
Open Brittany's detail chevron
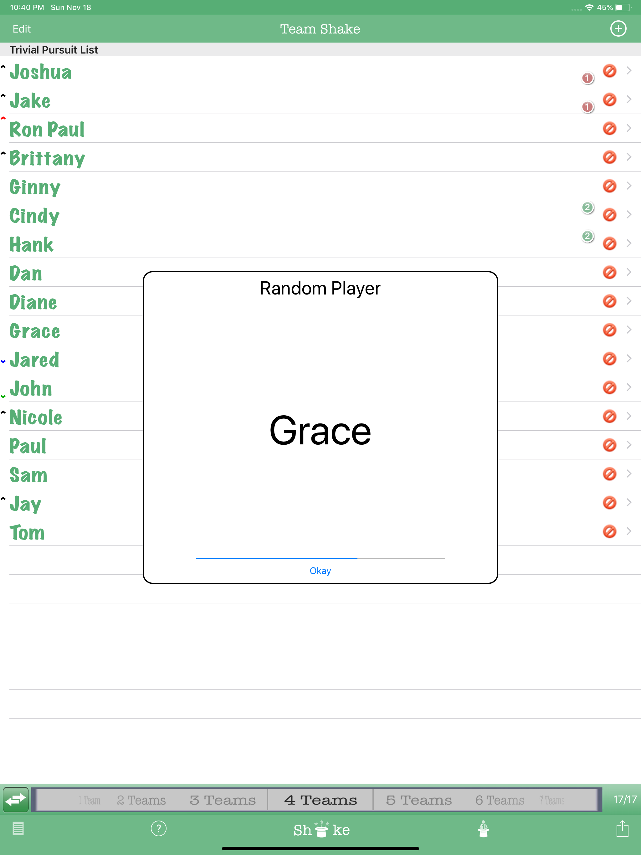pos(629,156)
